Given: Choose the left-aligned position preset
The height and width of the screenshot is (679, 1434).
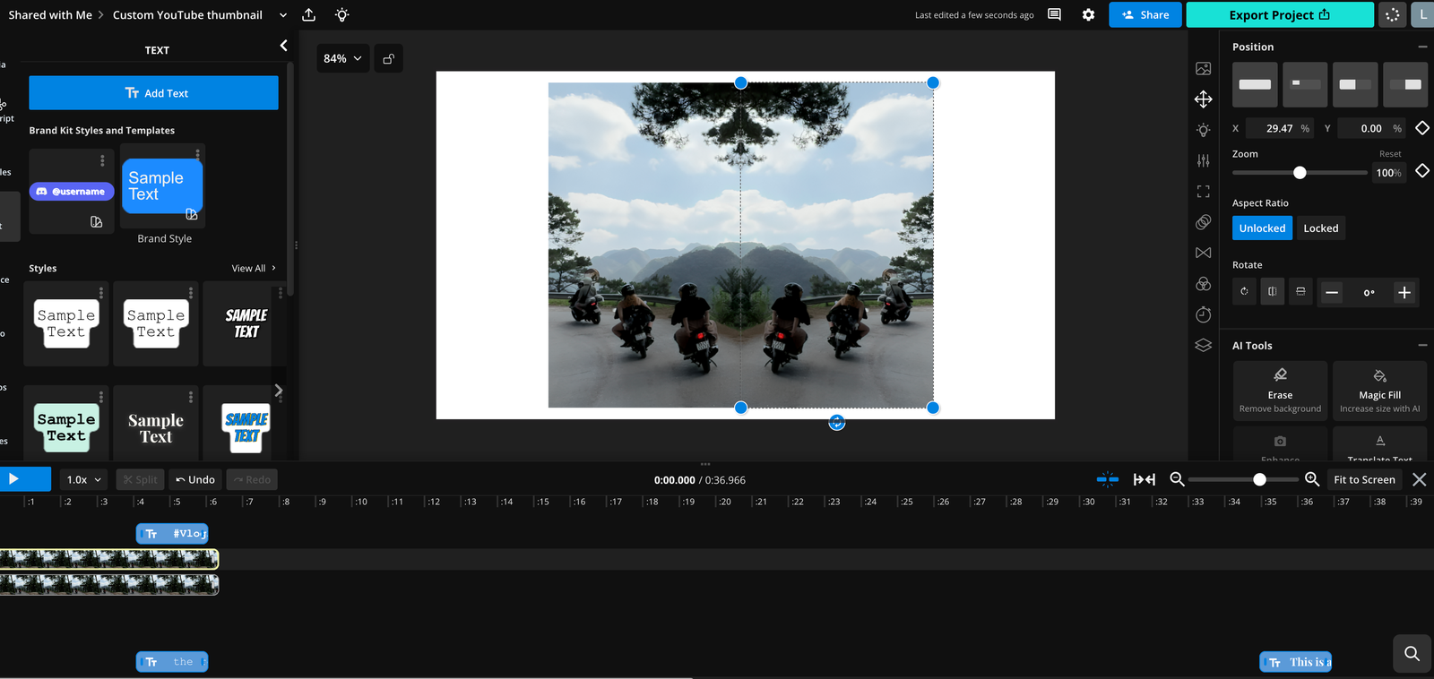Looking at the screenshot, I should [1355, 84].
